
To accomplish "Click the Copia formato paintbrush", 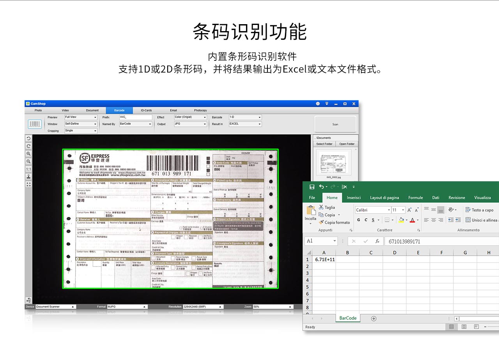I will point(321,223).
